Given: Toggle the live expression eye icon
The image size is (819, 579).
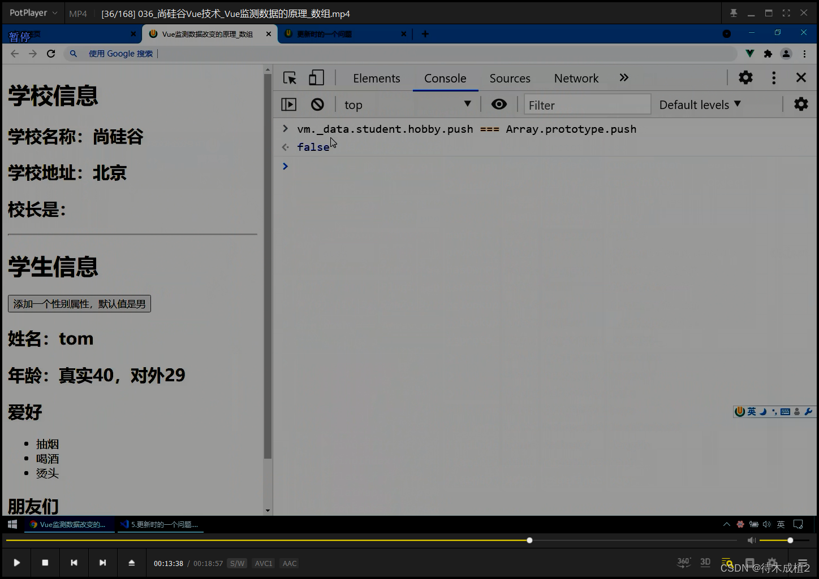Looking at the screenshot, I should pyautogui.click(x=499, y=104).
